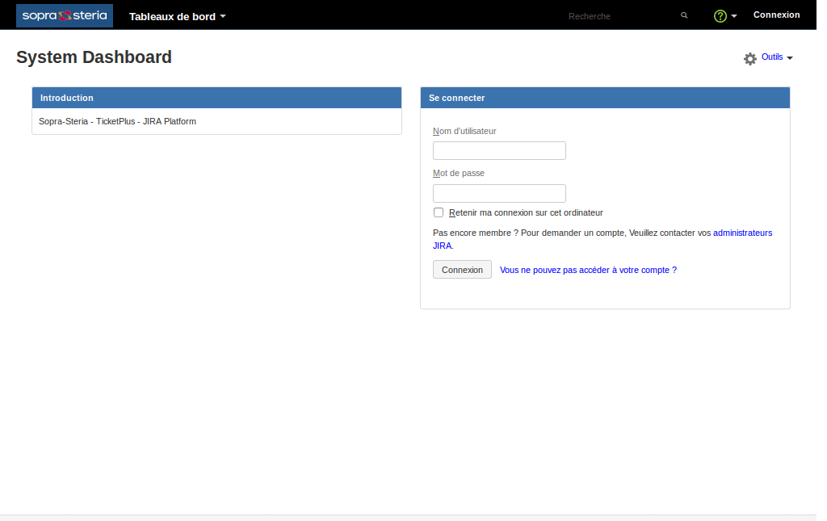Expand the help menu arrow
The height and width of the screenshot is (521, 827).
pyautogui.click(x=733, y=16)
